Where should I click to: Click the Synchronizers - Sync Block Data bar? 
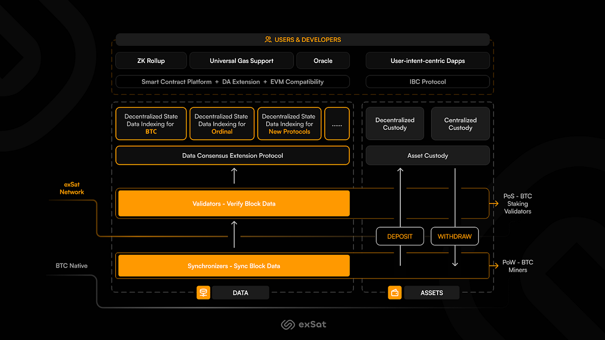pos(233,265)
